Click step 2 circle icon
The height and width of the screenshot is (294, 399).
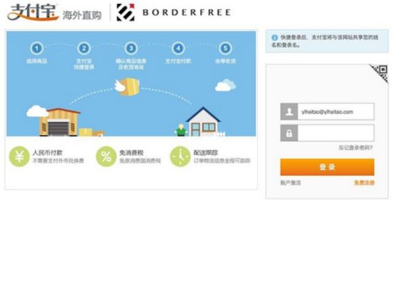(84, 48)
